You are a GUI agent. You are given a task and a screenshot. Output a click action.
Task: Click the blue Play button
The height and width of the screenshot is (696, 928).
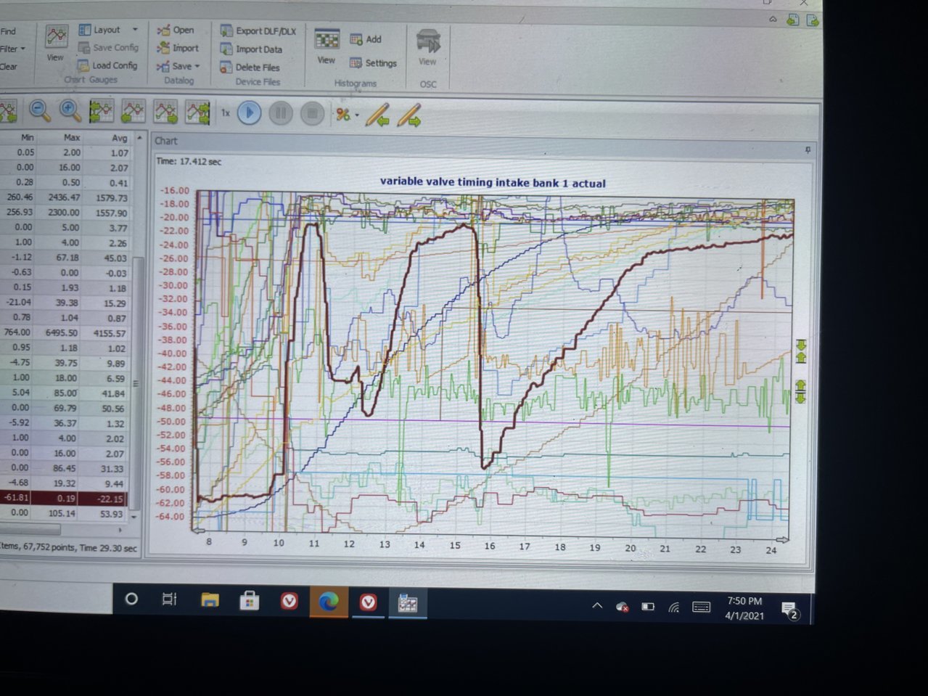249,113
